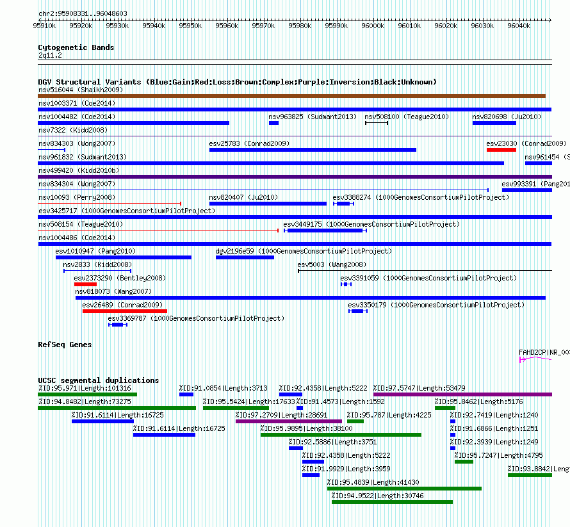
Task: Select the esv3449175 variant label
Action: point(371,224)
